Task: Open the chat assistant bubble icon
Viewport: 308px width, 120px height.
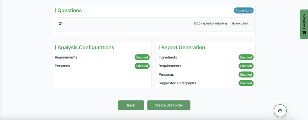Action: (x=280, y=111)
